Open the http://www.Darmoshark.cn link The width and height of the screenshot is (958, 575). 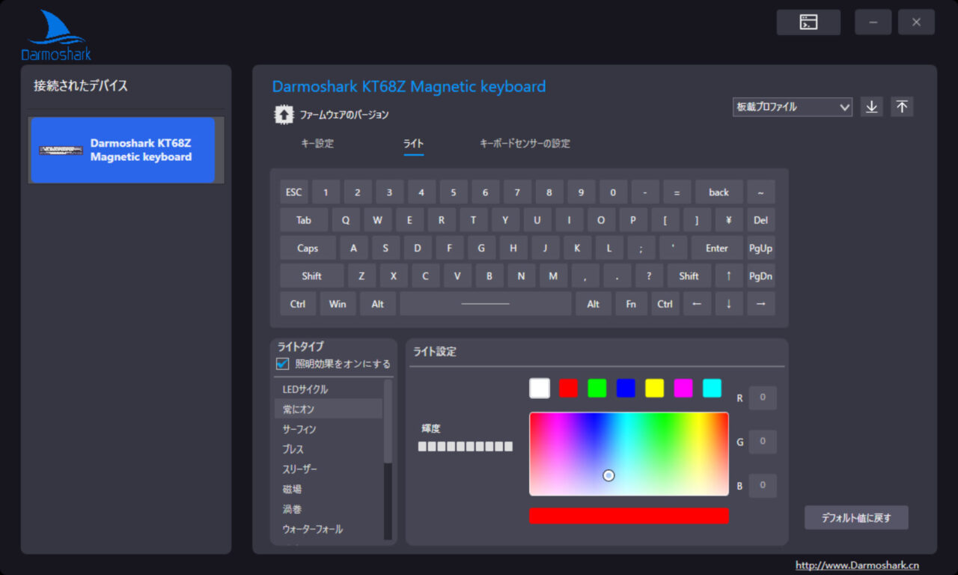point(857,565)
